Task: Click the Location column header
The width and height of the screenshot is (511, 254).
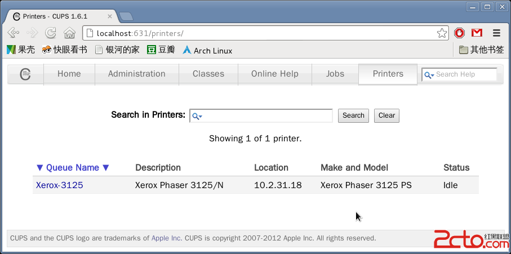Action: (x=271, y=168)
